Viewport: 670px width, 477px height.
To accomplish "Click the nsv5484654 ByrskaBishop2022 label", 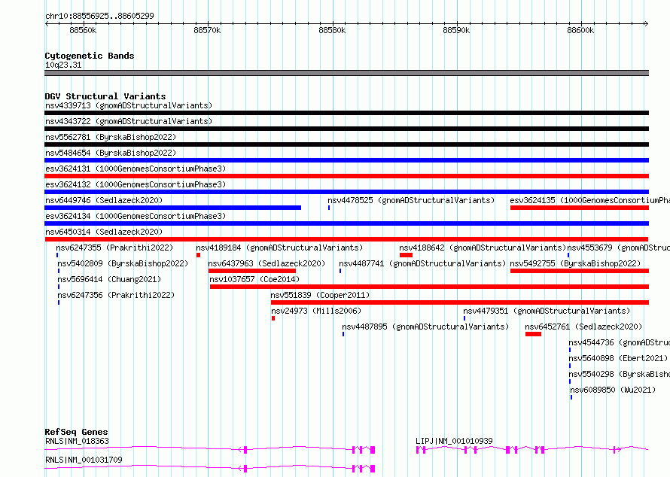I will (x=111, y=153).
